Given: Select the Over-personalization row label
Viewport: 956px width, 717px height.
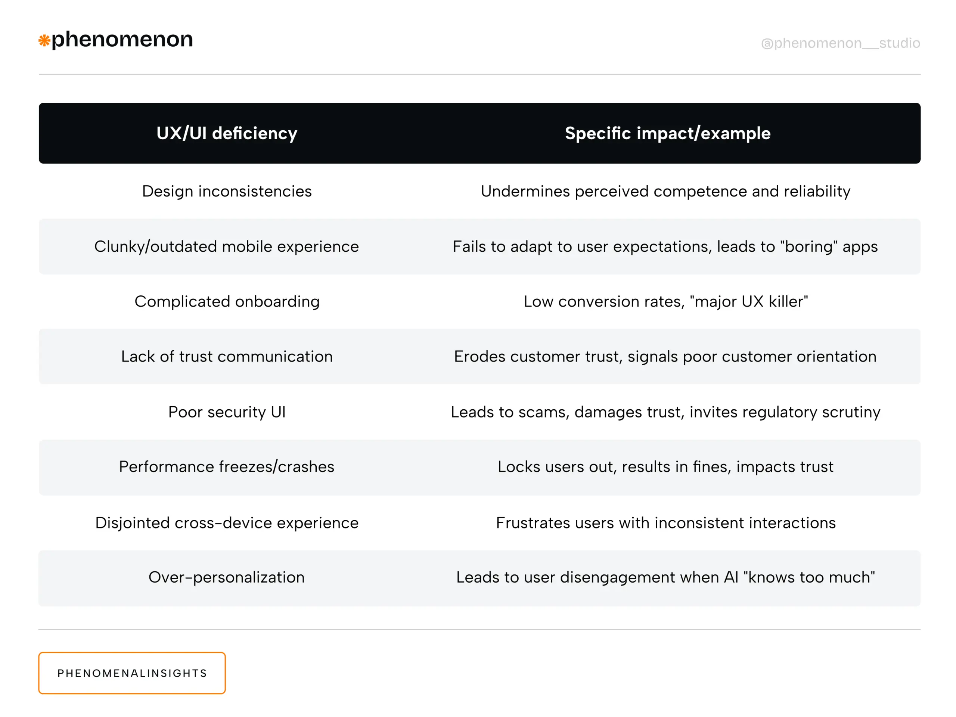Looking at the screenshot, I should click(x=227, y=577).
